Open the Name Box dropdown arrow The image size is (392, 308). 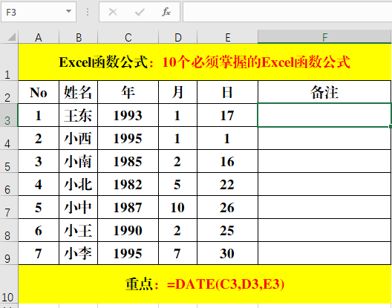point(68,11)
